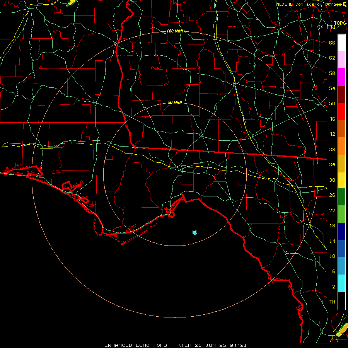Click the dark red legend swatch

pos(341,94)
